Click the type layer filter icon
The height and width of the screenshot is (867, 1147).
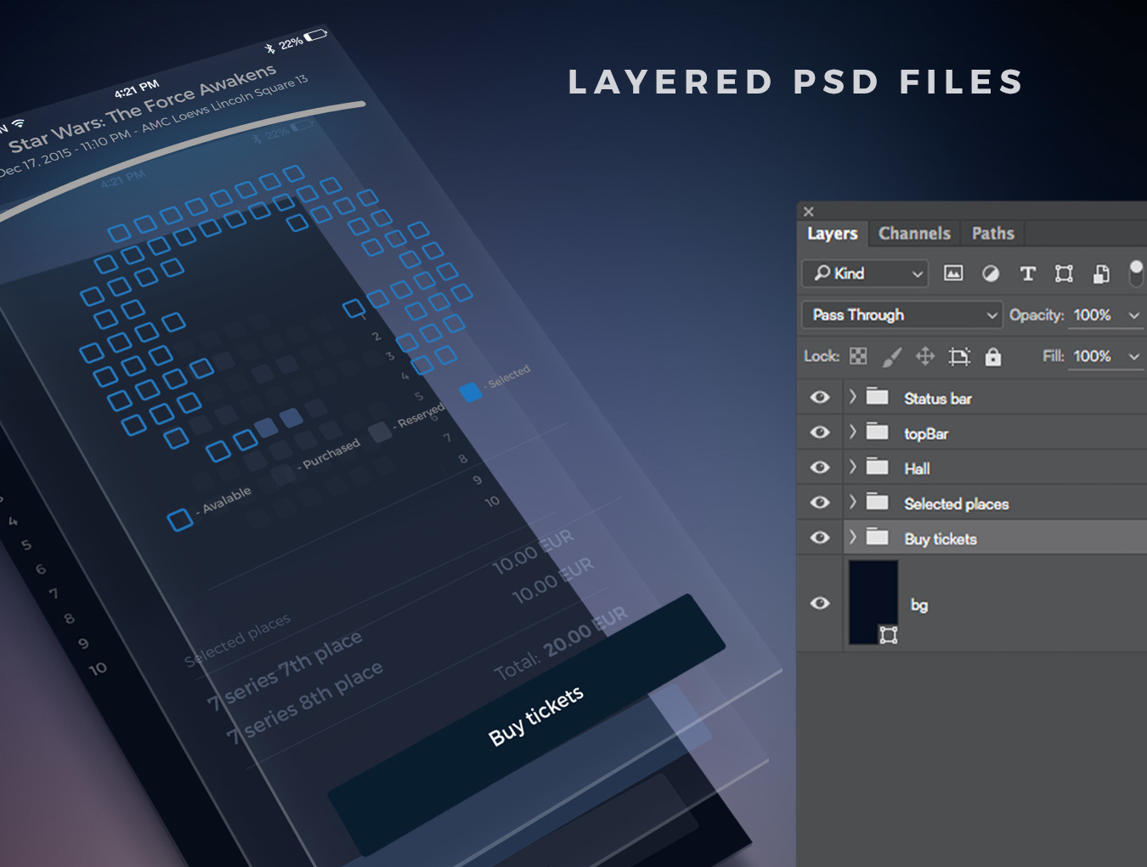click(1027, 273)
